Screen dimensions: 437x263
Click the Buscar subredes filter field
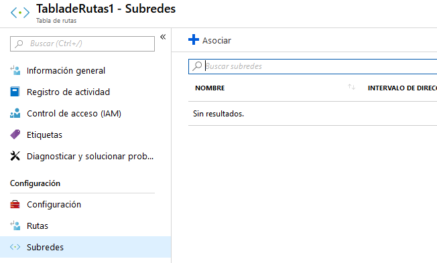tap(312, 66)
